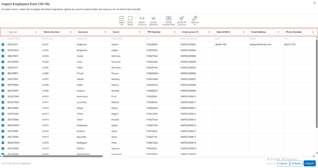Open the PPS Number column dropdown
Image resolution: width=318 pixels, height=168 pixels.
(162, 32)
